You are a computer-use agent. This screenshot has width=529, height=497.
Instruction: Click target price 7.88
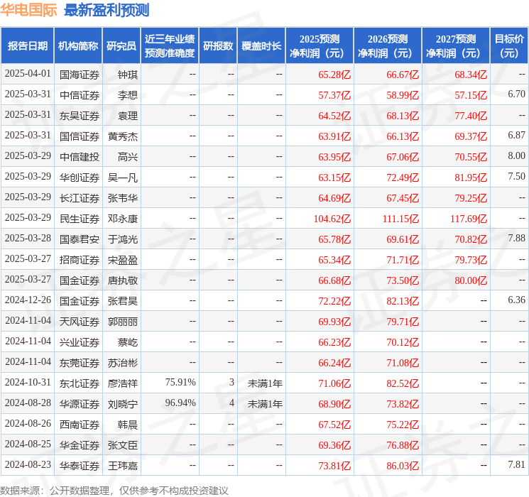517,238
